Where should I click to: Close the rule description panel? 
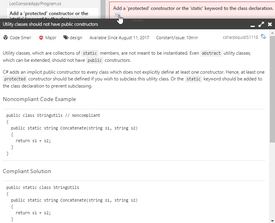[270, 24]
